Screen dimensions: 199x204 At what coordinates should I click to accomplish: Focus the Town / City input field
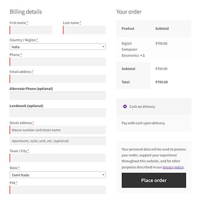tap(58, 158)
